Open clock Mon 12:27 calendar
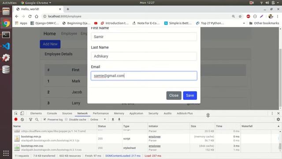This screenshot has height=159, width=282. point(147,3)
